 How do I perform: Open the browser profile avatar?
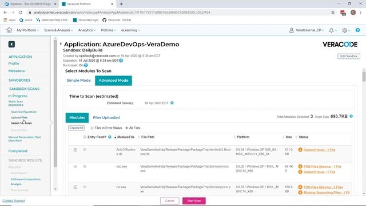pos(353,13)
